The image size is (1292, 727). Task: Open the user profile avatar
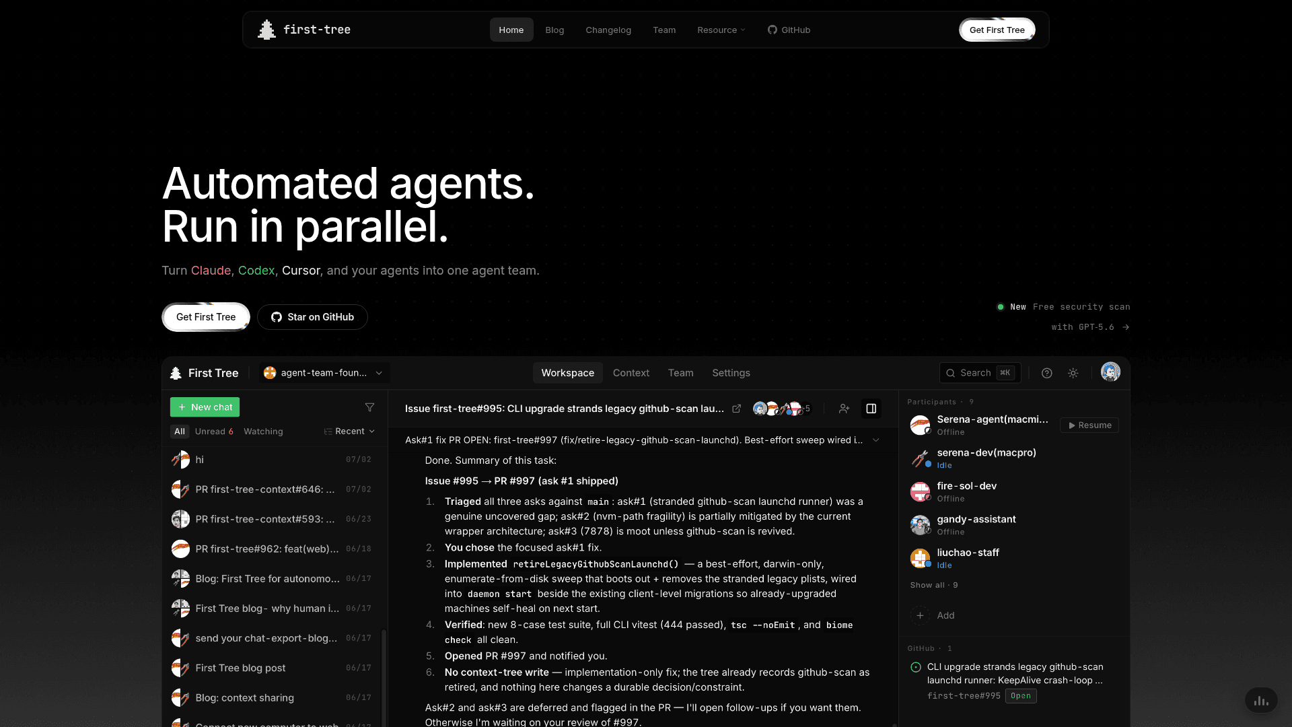click(1110, 372)
